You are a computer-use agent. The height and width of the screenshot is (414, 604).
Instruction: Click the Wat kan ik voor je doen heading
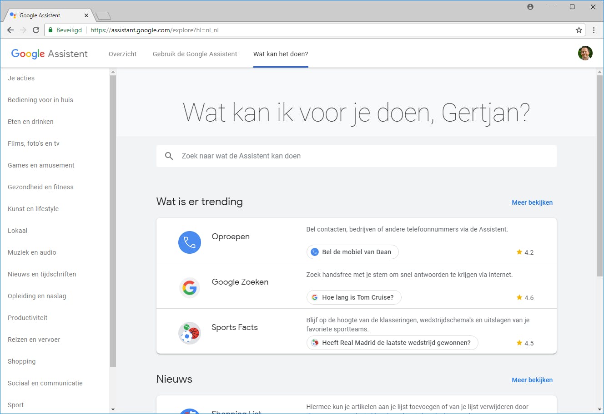click(356, 112)
